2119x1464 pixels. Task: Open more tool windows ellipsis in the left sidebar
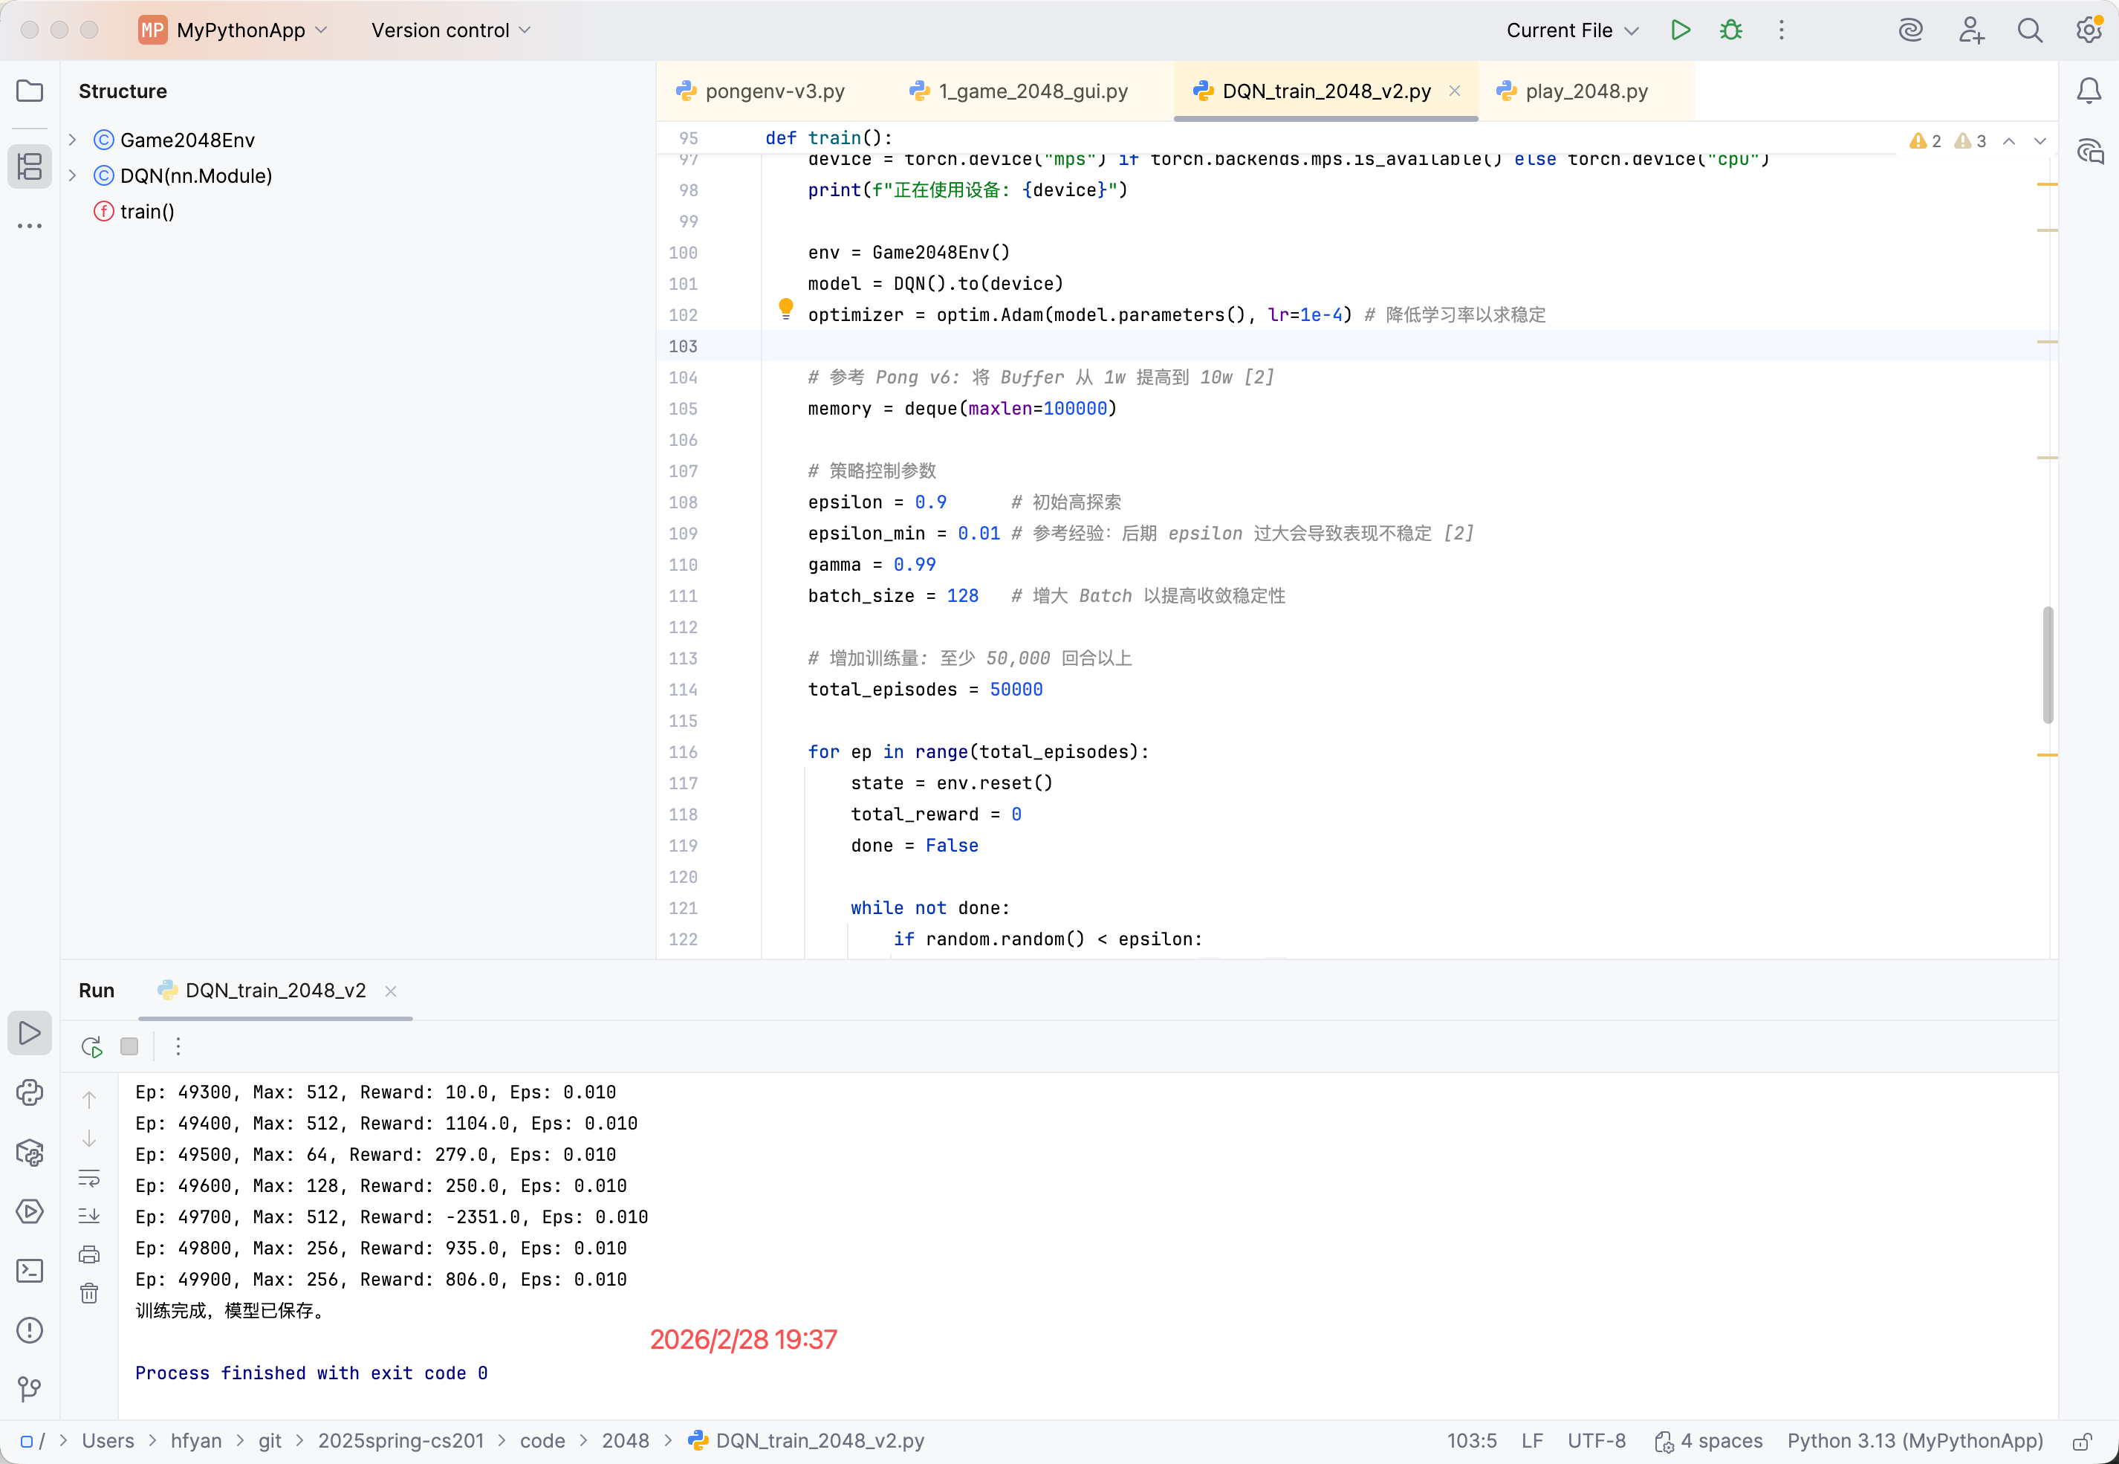(x=29, y=226)
